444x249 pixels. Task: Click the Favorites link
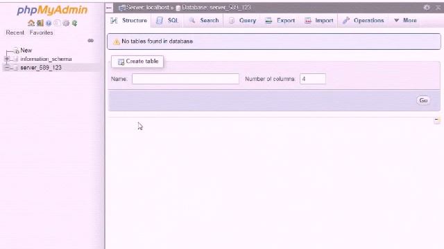tap(42, 33)
